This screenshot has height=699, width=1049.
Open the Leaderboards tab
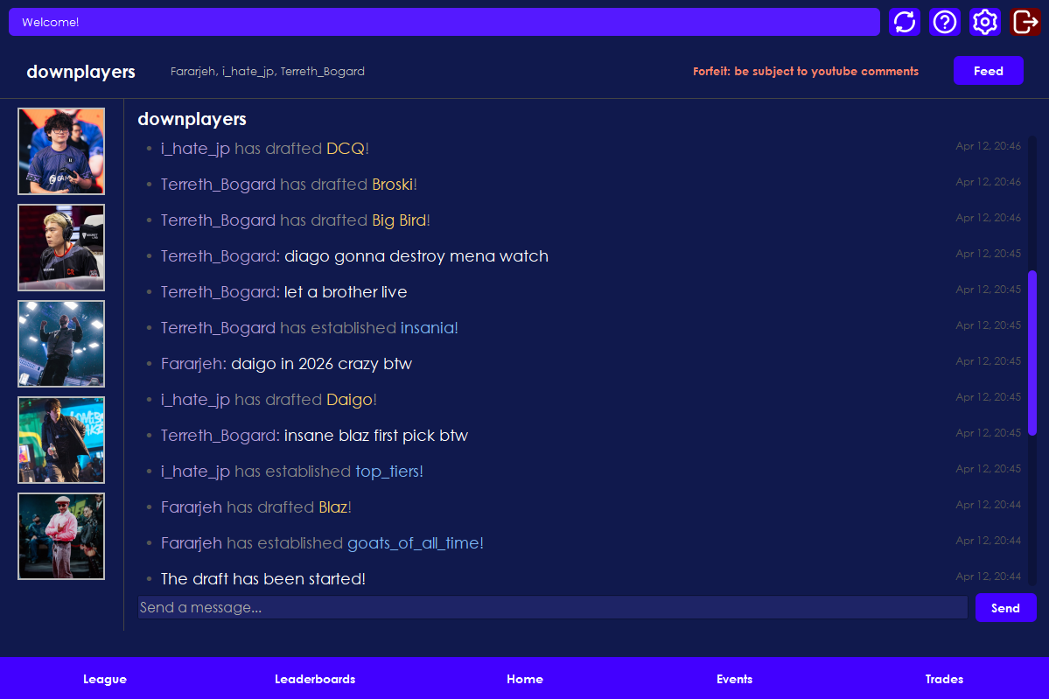(315, 679)
